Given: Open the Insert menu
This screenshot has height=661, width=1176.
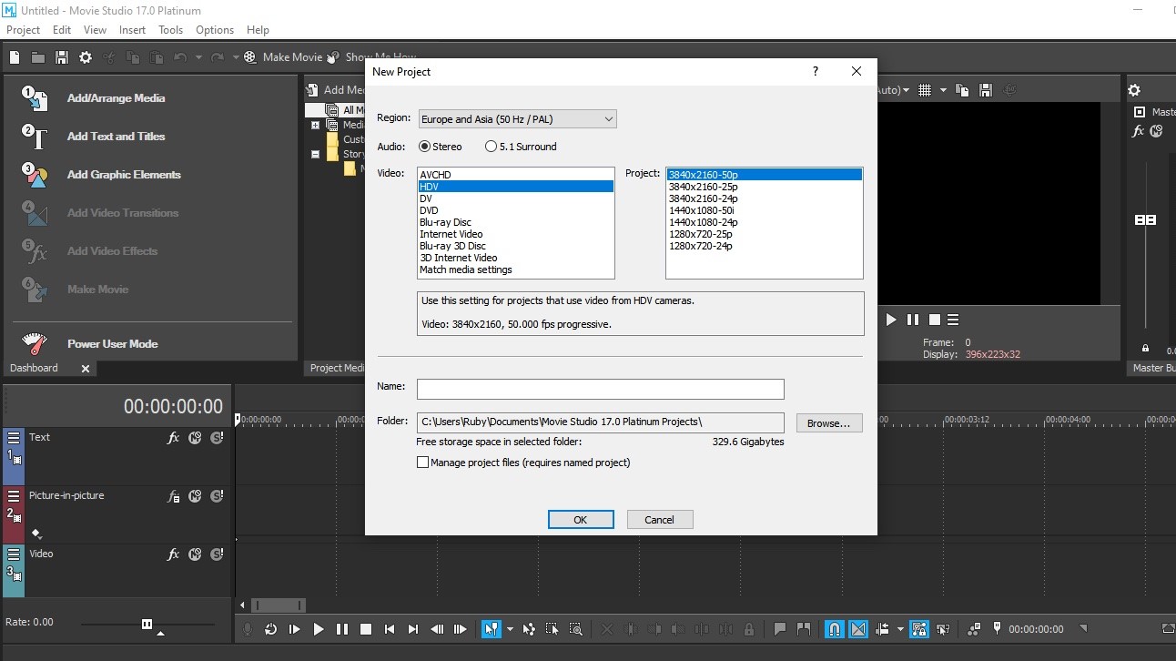Looking at the screenshot, I should pyautogui.click(x=133, y=30).
